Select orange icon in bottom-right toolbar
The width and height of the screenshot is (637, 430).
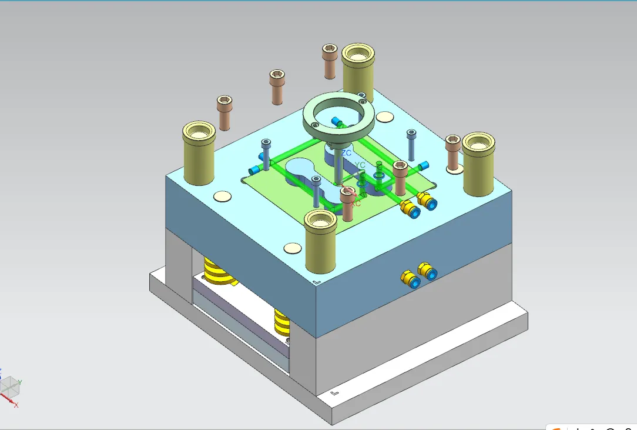556,428
